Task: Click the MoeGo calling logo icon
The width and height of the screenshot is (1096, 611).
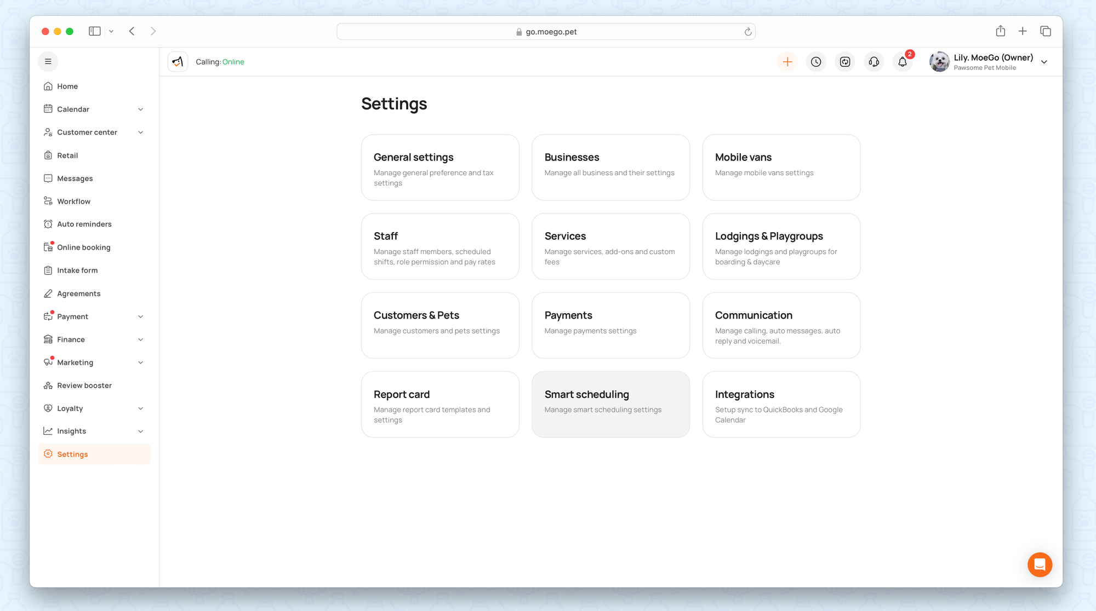Action: (x=178, y=62)
